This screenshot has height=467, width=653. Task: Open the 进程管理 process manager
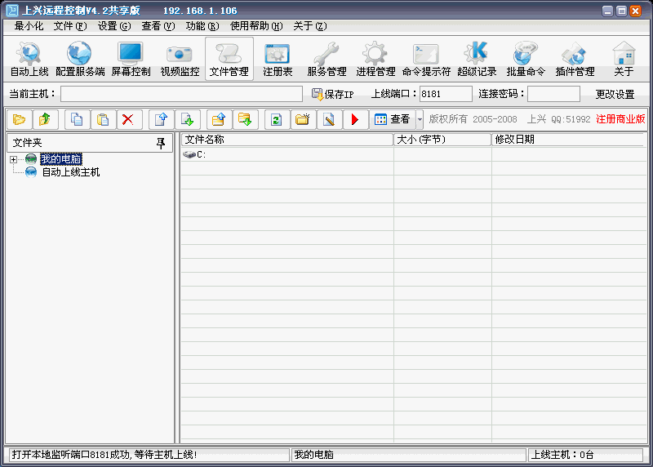(375, 59)
